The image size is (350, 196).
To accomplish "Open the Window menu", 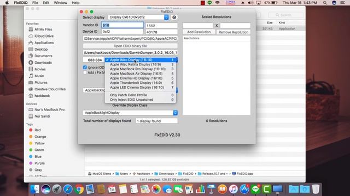I will (x=61, y=3).
